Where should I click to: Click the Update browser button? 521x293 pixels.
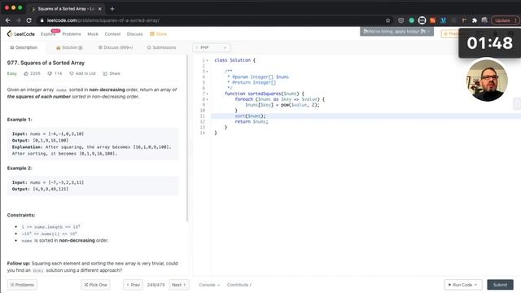(x=502, y=20)
